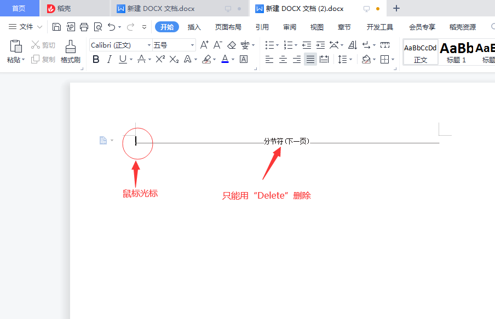Click the Cut (剪切) button
This screenshot has height=319, width=495.
43,45
